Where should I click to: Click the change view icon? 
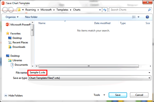click(x=134, y=17)
